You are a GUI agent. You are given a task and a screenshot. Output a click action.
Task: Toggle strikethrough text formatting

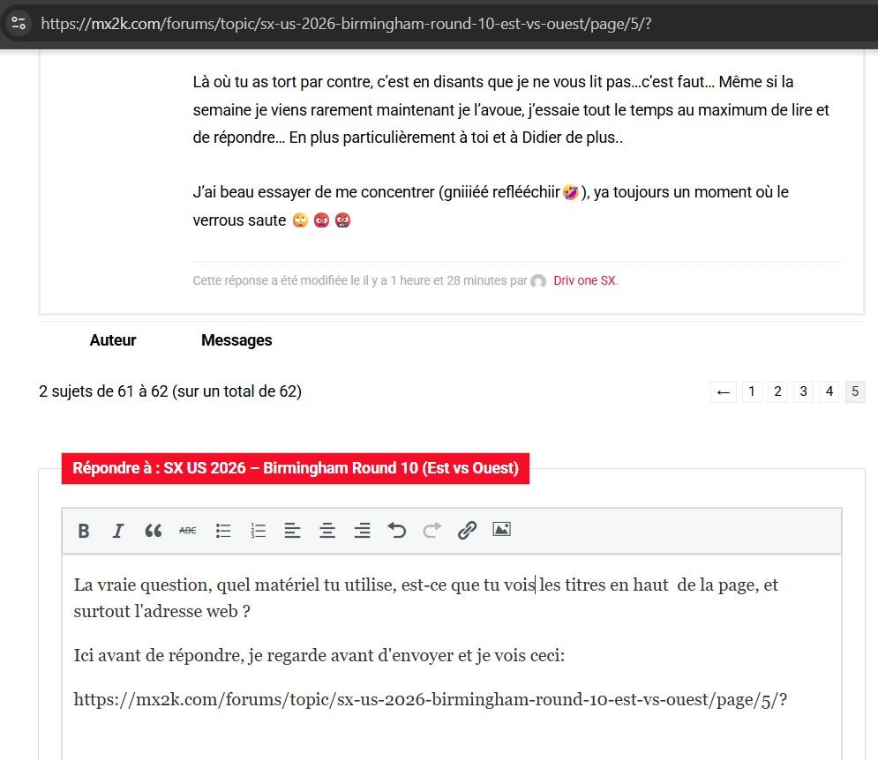click(x=188, y=531)
